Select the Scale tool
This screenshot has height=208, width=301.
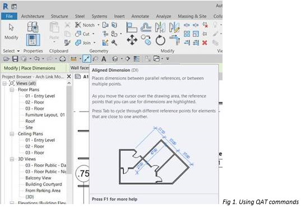[x=196, y=34]
